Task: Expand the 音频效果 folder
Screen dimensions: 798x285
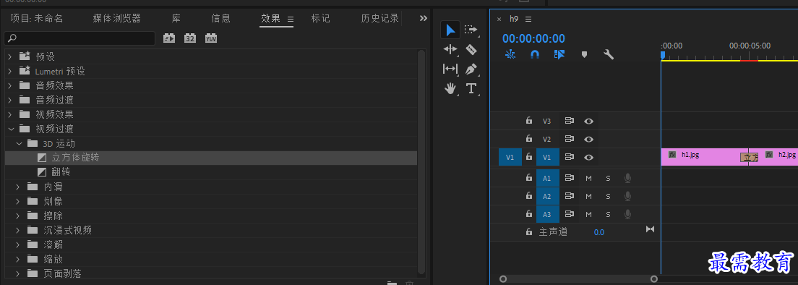Action: 9,85
